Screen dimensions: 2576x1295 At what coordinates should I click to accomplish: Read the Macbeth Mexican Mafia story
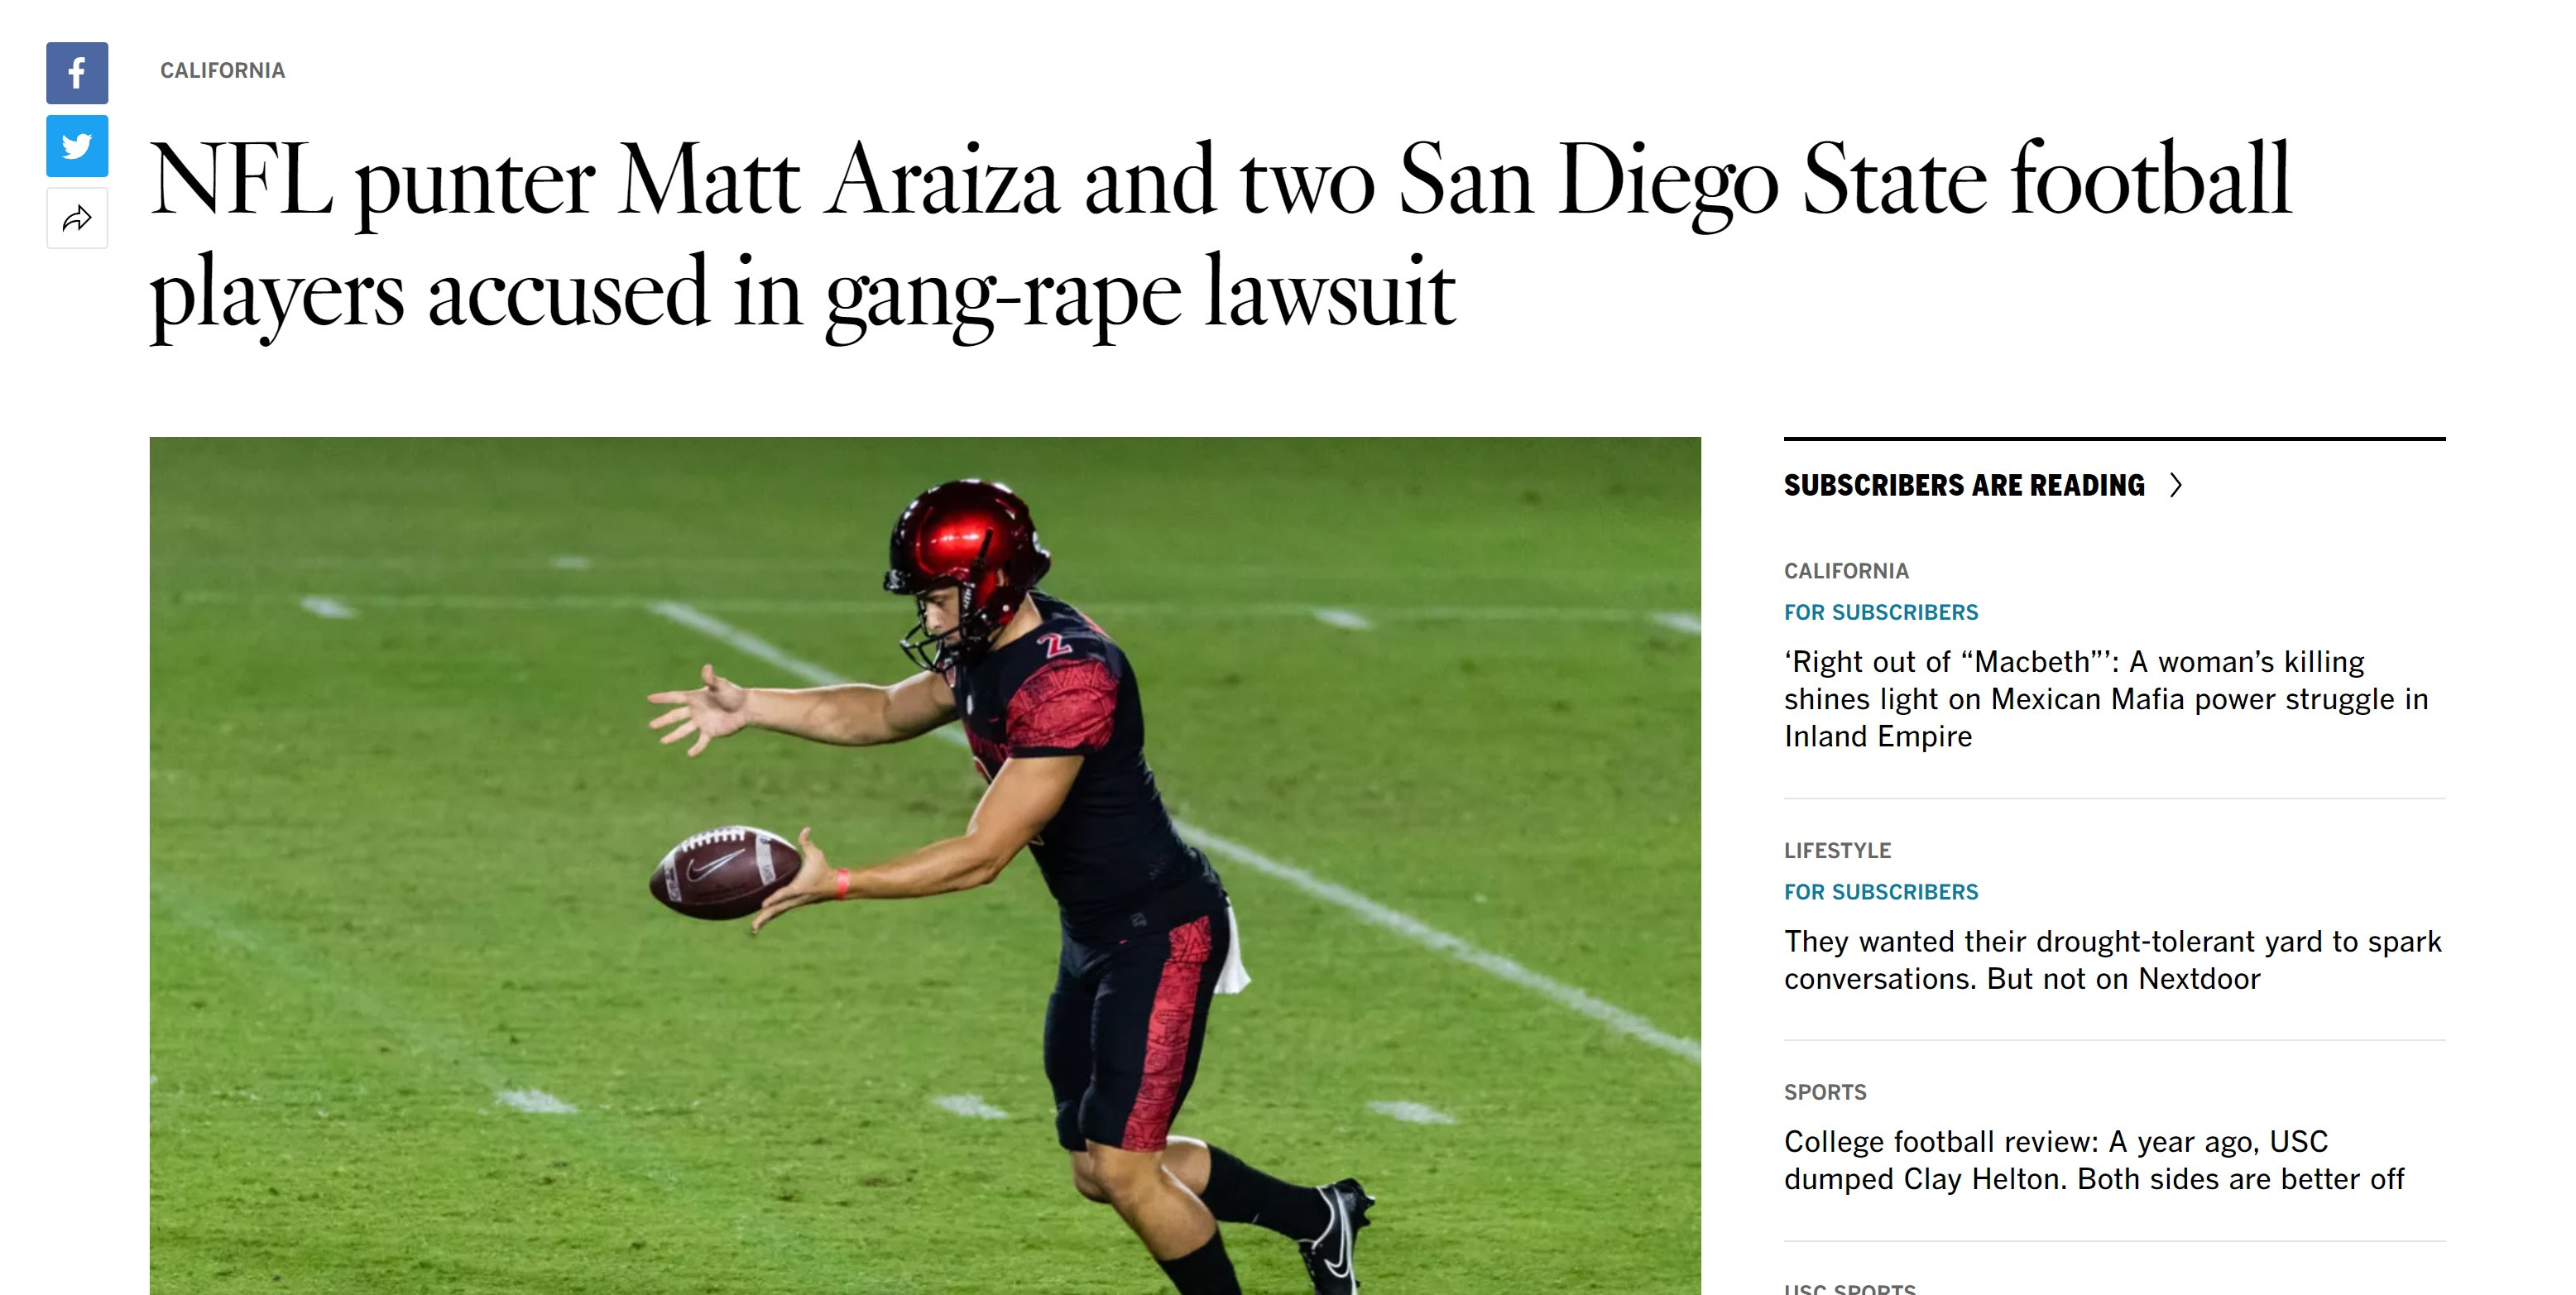point(2106,699)
